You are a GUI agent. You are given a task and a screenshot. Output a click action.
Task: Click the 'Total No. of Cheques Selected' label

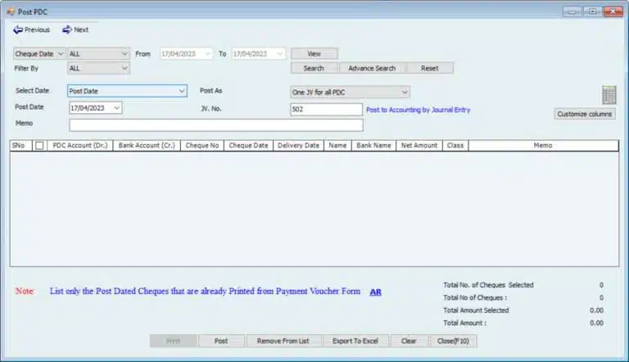pos(488,285)
